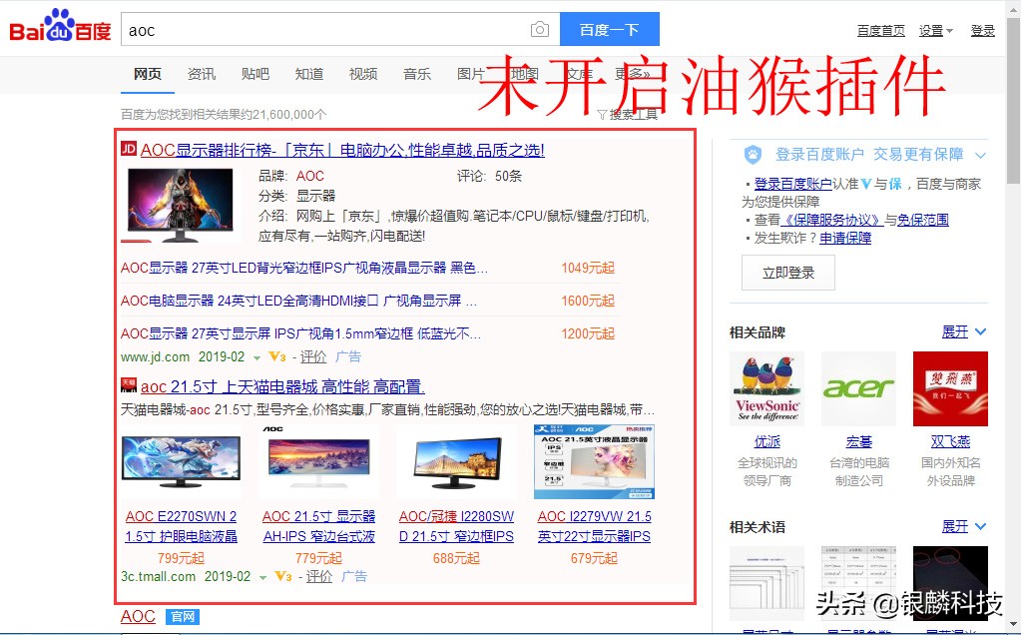
Task: Open the AOC 21.5寸 显示器 AH-IPS 窄边台式液 link
Action: (x=319, y=526)
